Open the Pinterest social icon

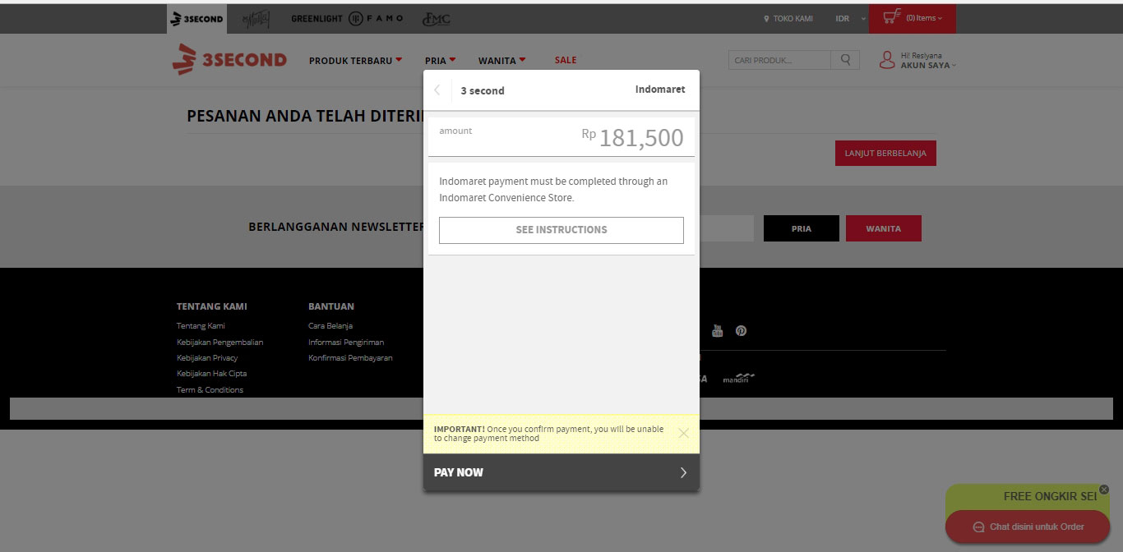pyautogui.click(x=741, y=331)
